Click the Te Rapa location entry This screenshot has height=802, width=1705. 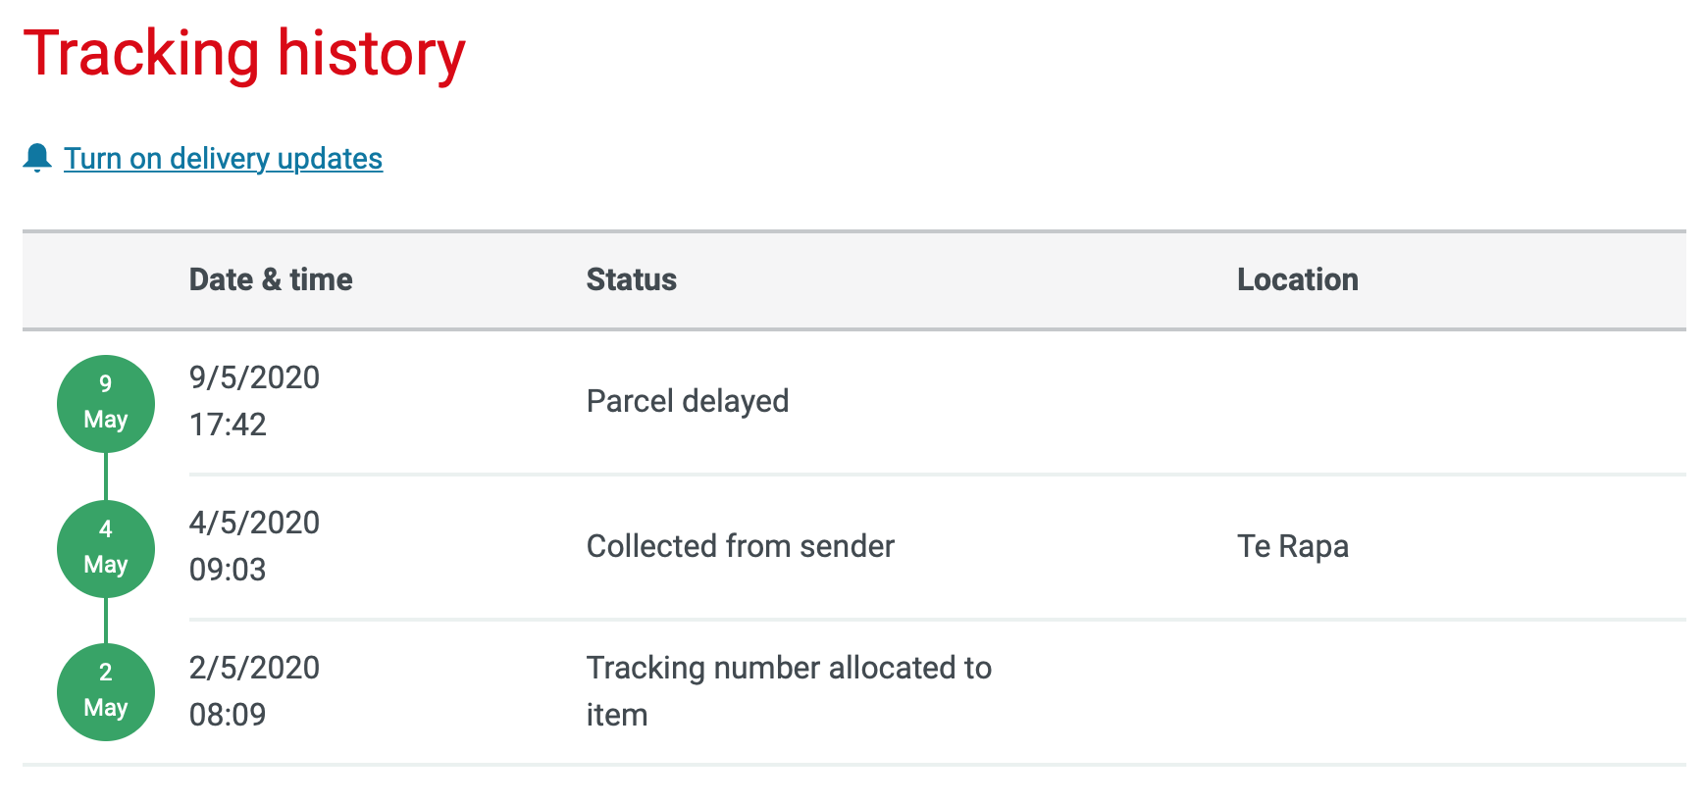(1292, 546)
